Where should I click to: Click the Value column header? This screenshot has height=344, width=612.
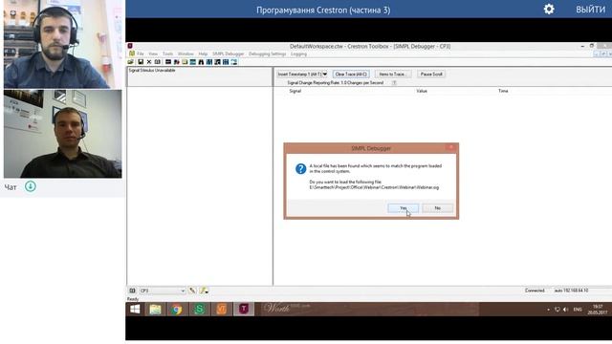[422, 91]
